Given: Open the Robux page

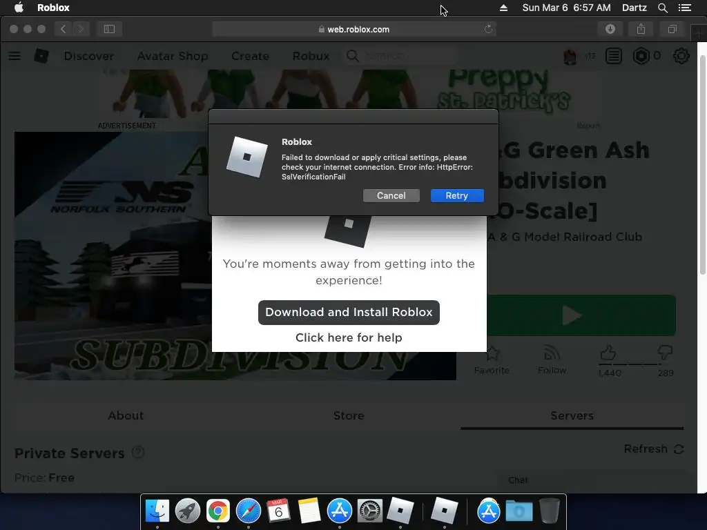Looking at the screenshot, I should [x=311, y=56].
